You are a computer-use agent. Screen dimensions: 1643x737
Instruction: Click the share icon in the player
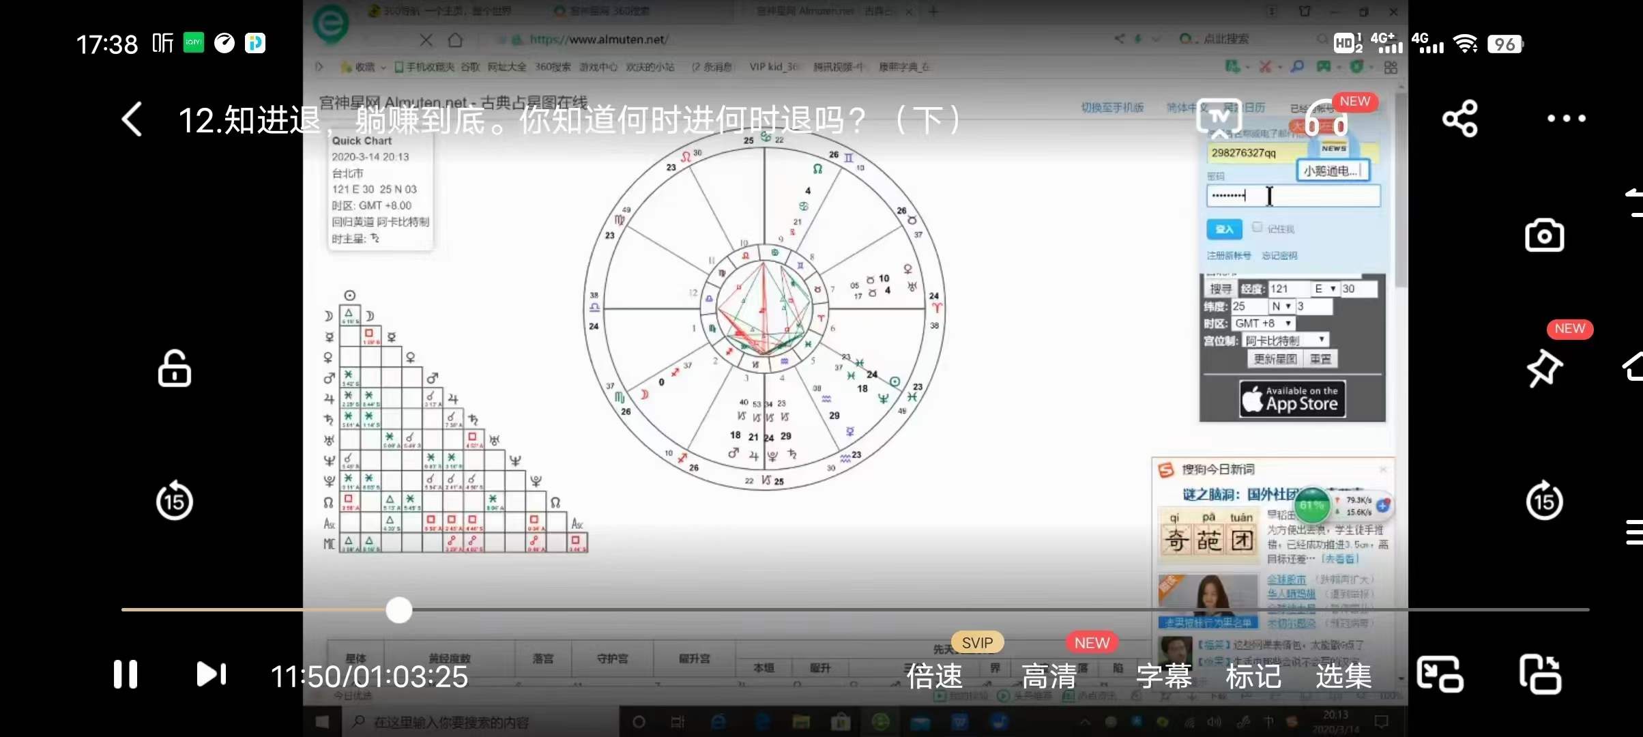[x=1460, y=119]
